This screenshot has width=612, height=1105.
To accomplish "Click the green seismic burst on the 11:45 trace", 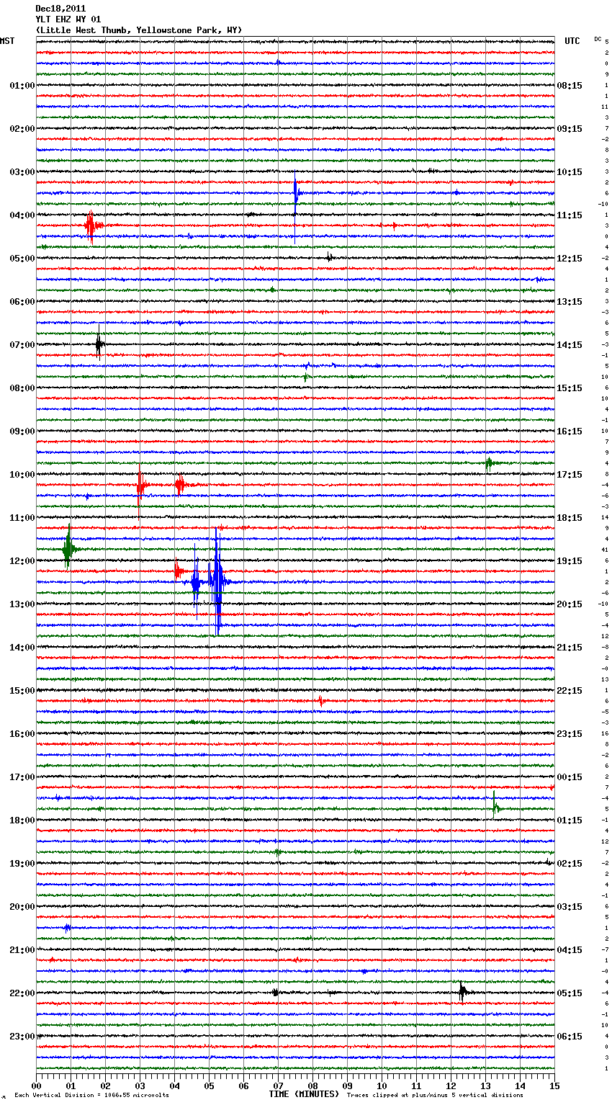I will point(68,550).
